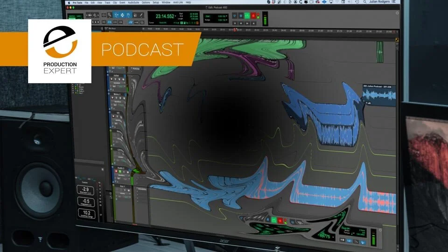This screenshot has width=448, height=252.
Task: Click the Time Machine menu bar icon
Action: click(x=357, y=2)
